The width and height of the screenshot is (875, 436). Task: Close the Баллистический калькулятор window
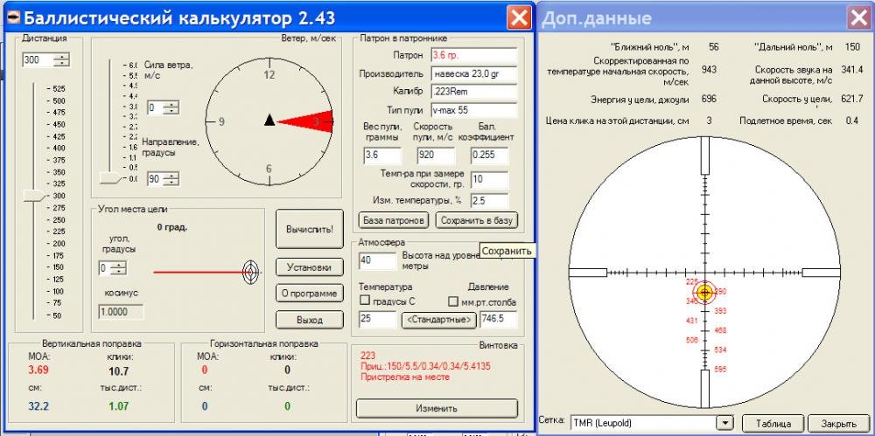(x=519, y=17)
